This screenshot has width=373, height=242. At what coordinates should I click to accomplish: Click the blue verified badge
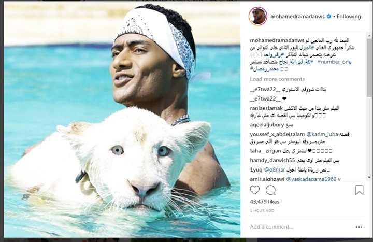pyautogui.click(x=329, y=16)
